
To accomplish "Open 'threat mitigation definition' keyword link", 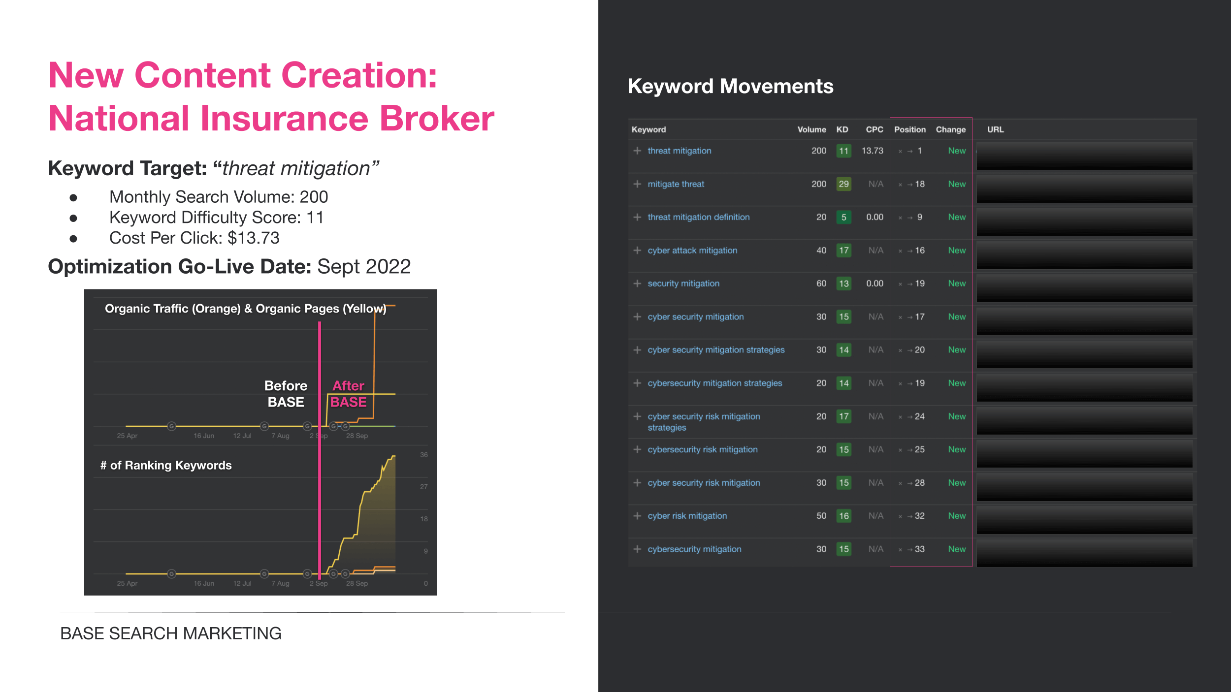I will [698, 217].
